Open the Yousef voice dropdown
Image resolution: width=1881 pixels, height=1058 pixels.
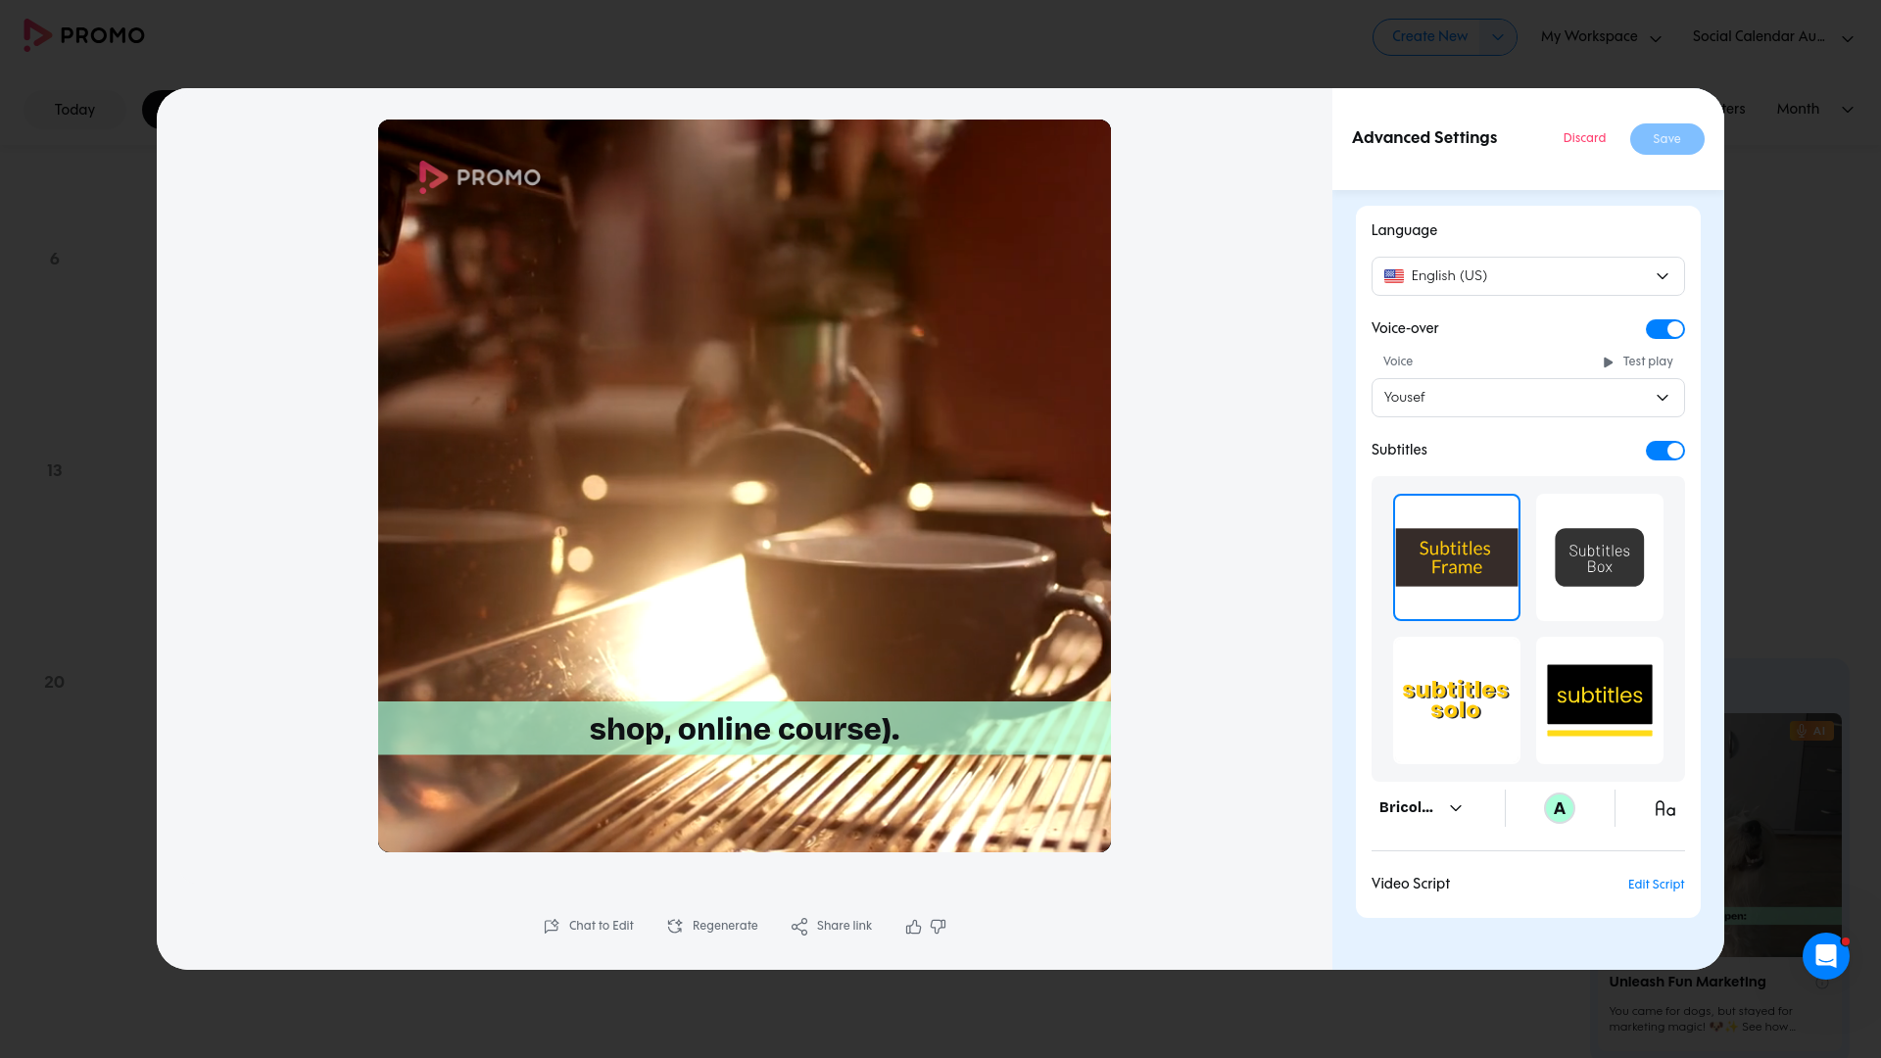point(1527,398)
